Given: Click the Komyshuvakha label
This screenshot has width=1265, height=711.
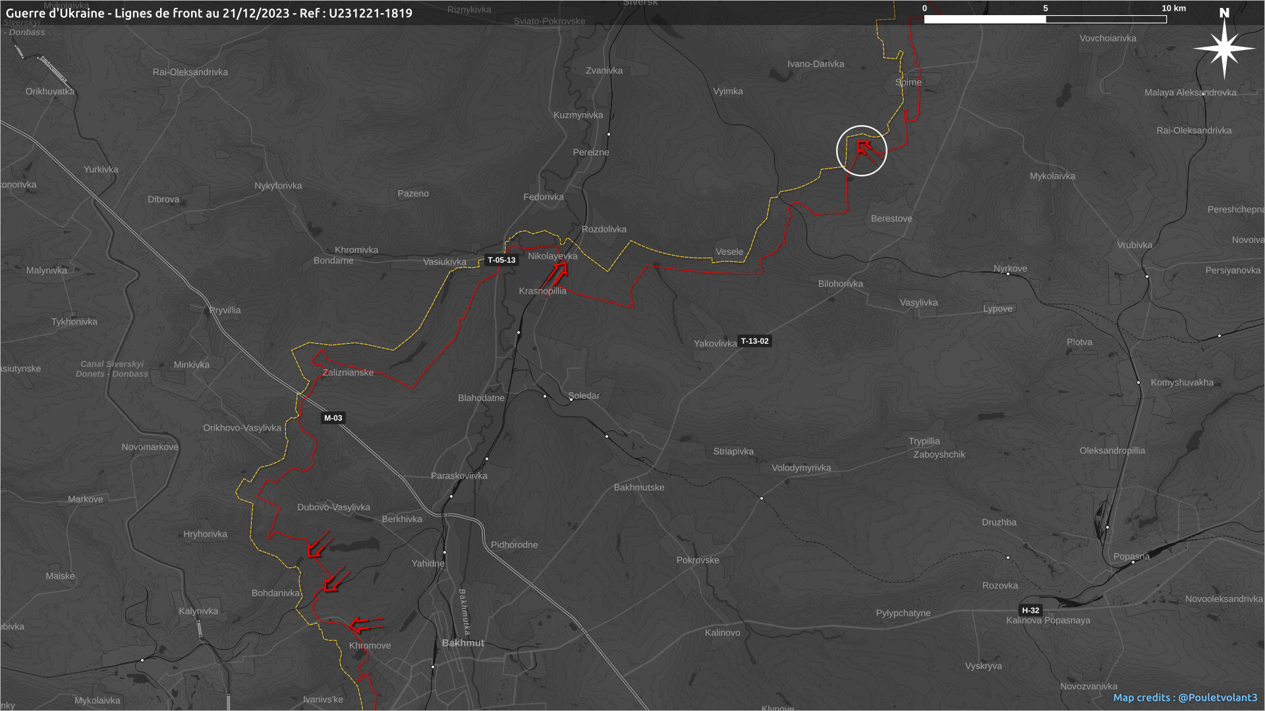Looking at the screenshot, I should tap(1182, 382).
